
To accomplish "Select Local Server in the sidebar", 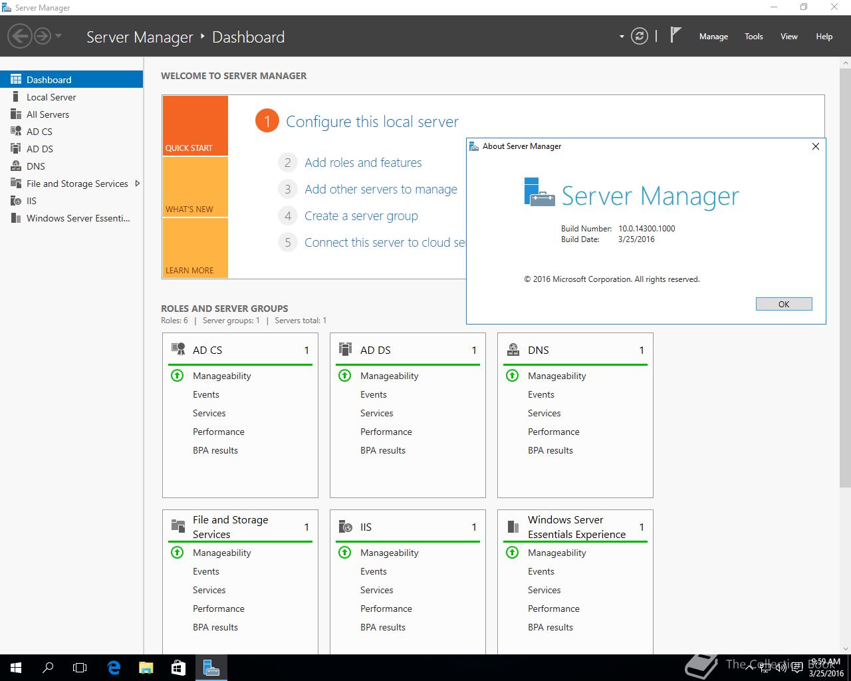I will [x=71, y=97].
